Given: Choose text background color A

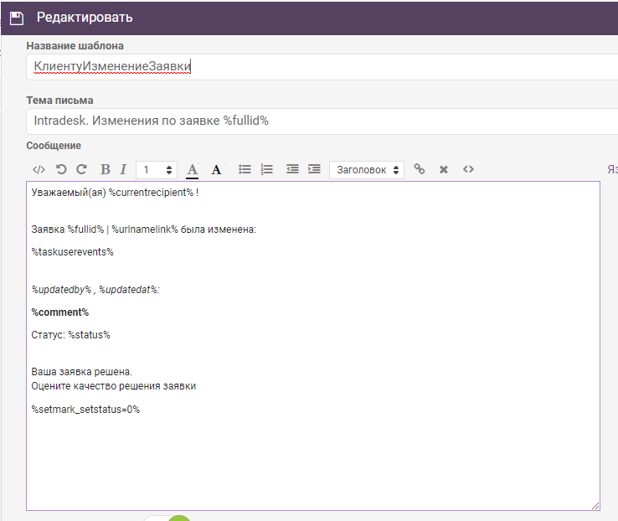Looking at the screenshot, I should point(216,170).
